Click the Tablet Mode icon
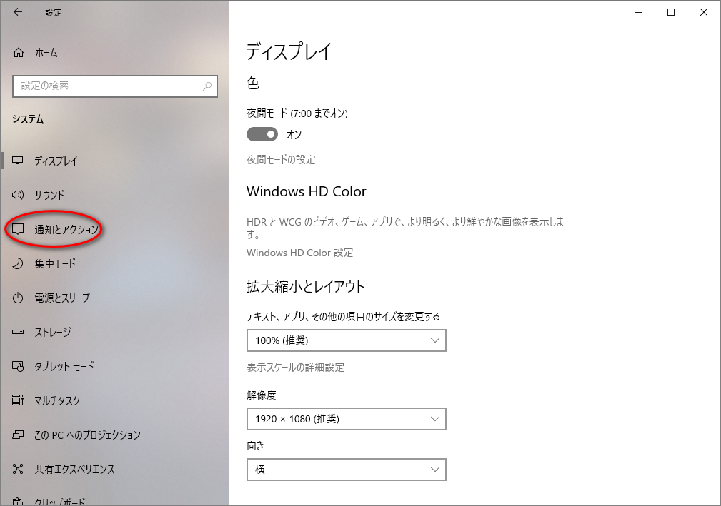 coord(19,366)
